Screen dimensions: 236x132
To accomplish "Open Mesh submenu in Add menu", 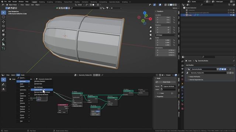I will click(23, 98).
